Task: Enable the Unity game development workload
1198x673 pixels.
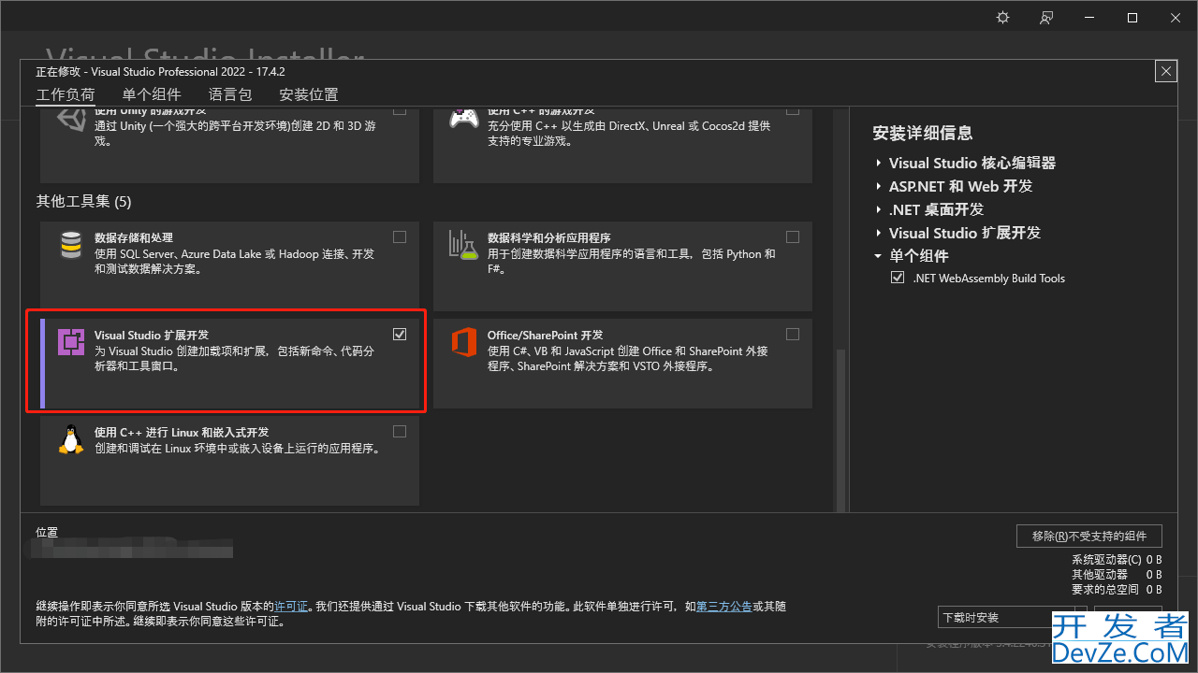Action: 400,109
